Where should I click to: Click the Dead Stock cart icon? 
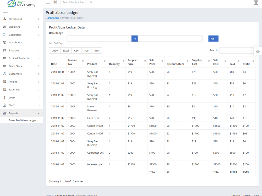tap(5, 66)
